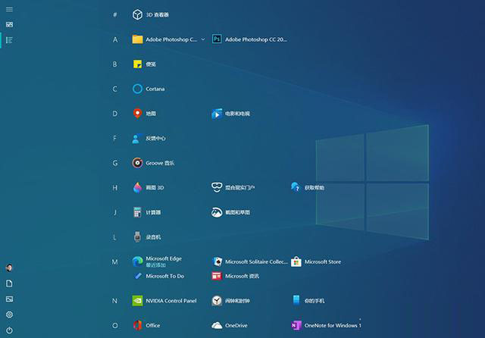The height and width of the screenshot is (338, 485).
Task: Launch Microsoft To Do
Action: tap(158, 276)
